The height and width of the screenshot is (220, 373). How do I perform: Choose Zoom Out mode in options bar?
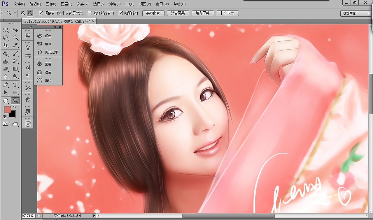pyautogui.click(x=30, y=13)
